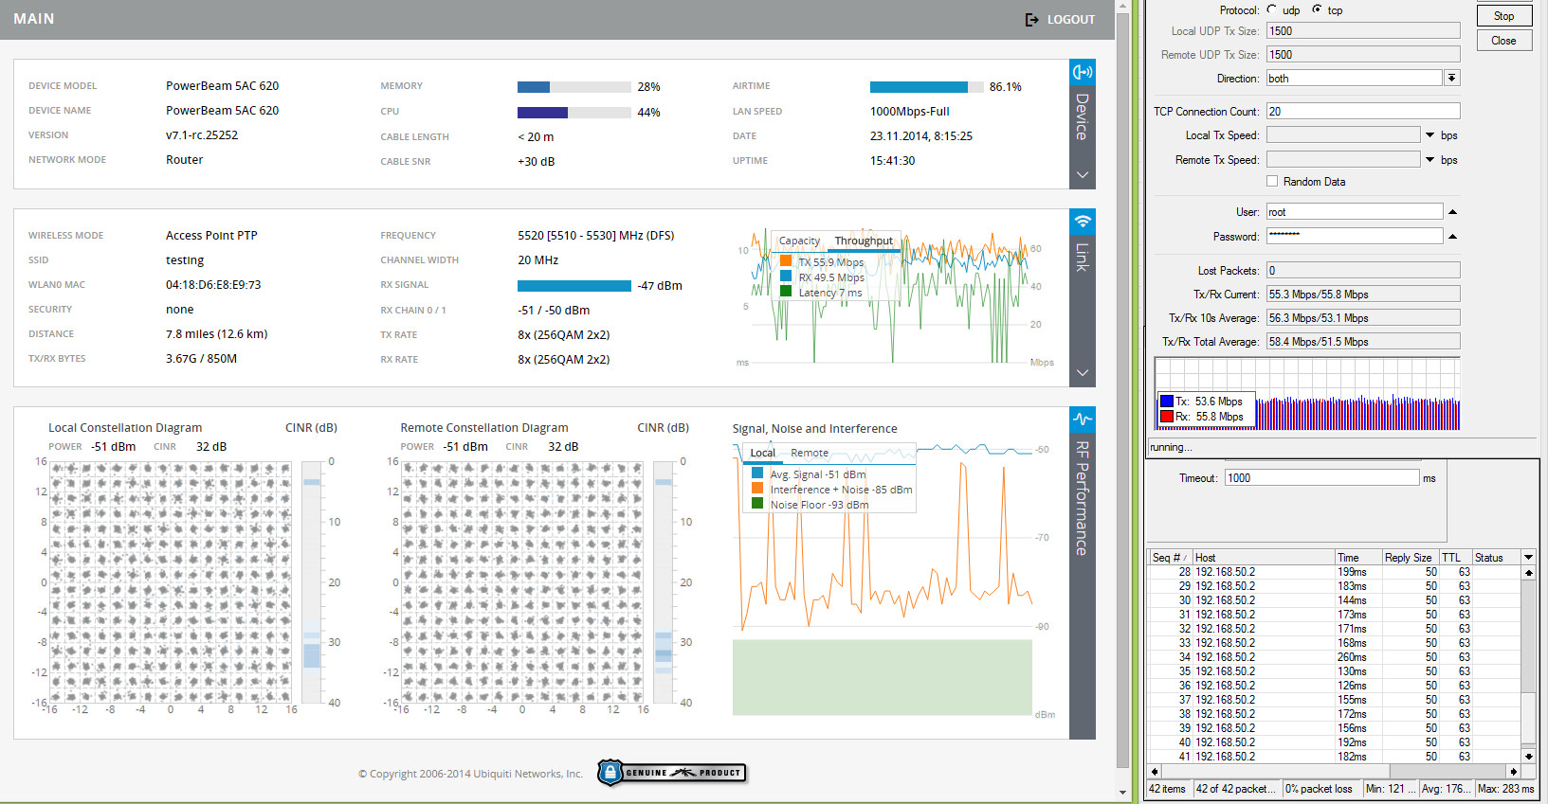Collapse the Device panel using its chevron

pos(1083,175)
